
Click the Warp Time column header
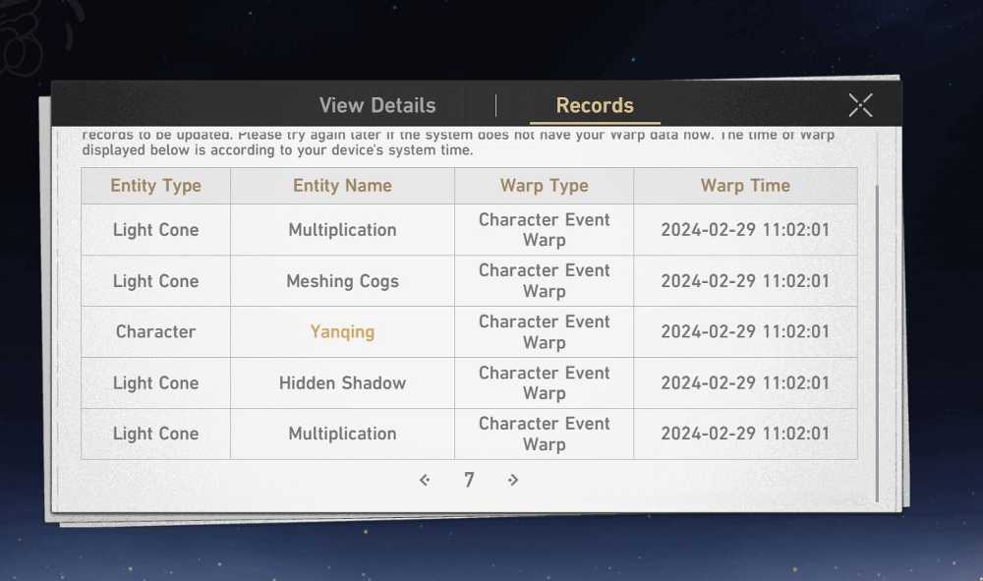click(745, 186)
